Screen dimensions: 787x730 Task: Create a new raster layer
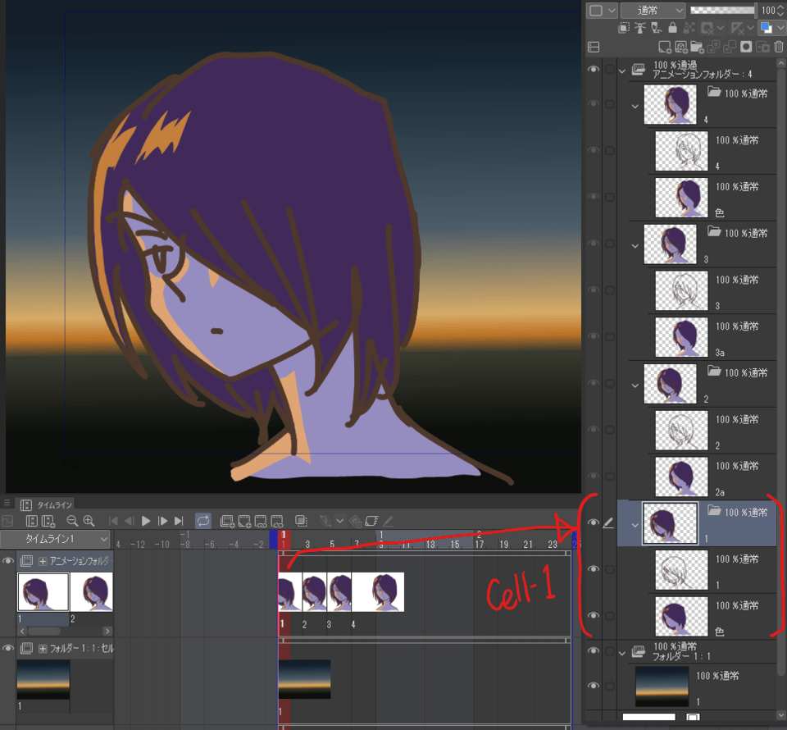665,47
